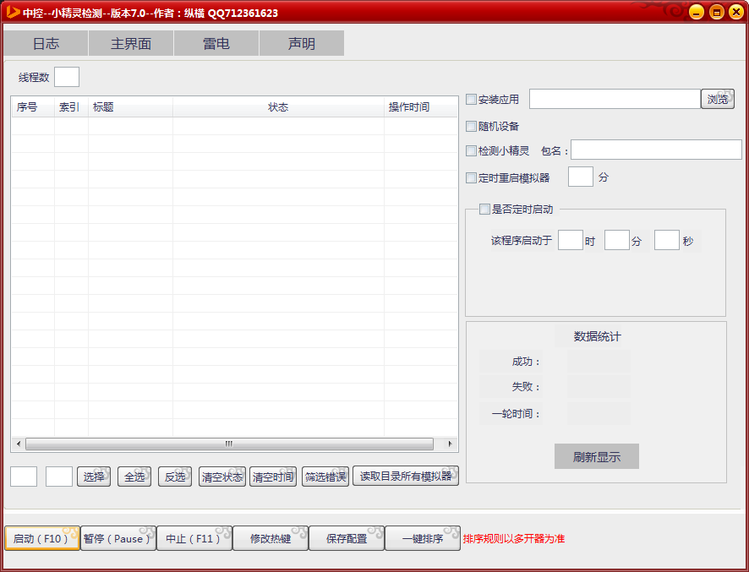Click the 清空状态 button

tap(222, 477)
